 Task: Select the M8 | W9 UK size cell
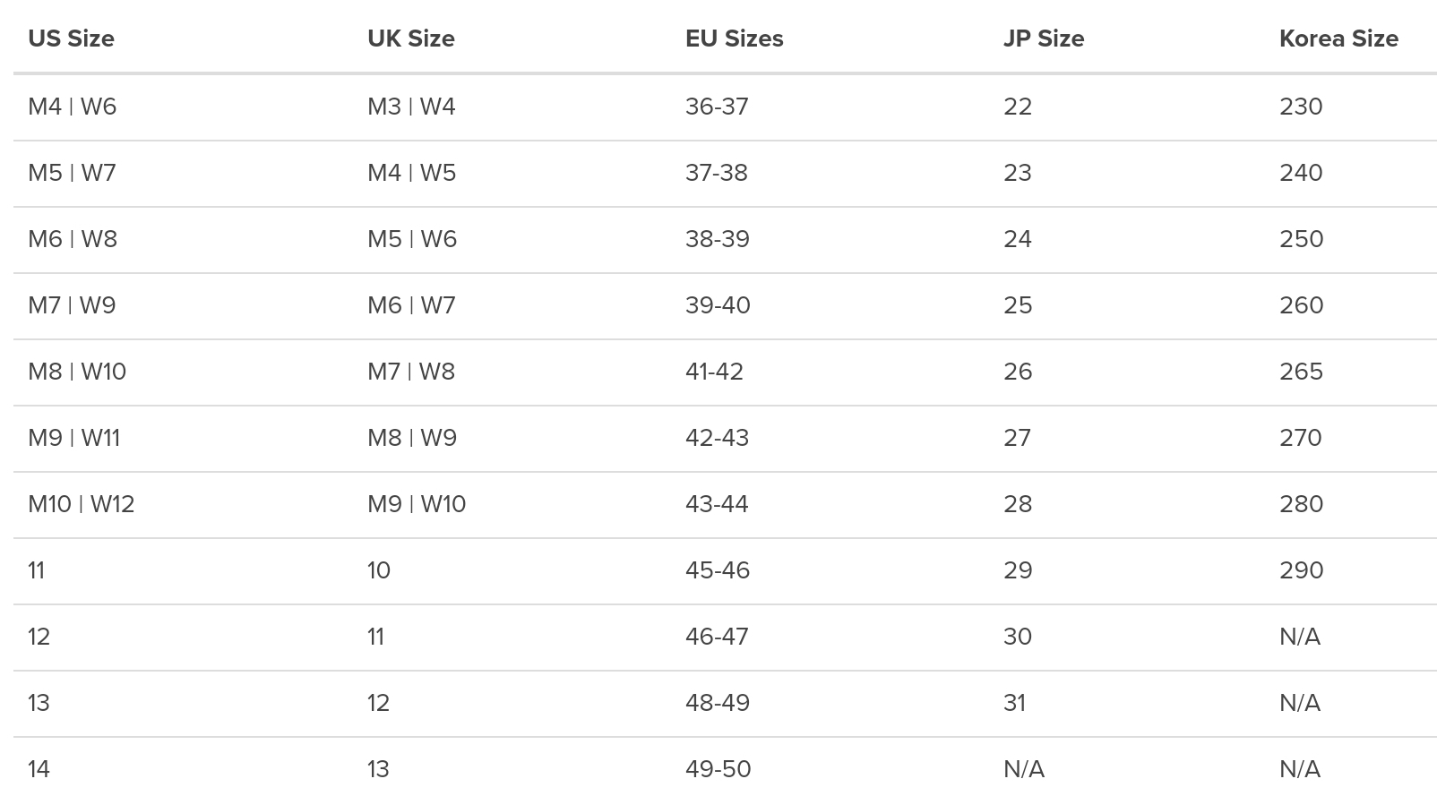[412, 438]
